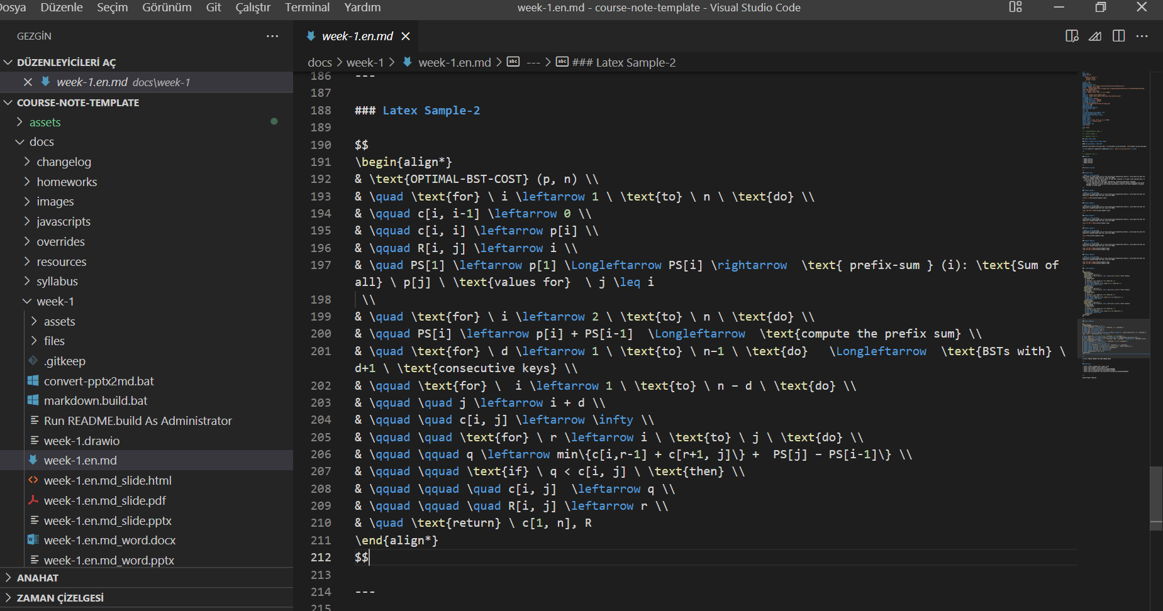Click the .gitkeep file icon

click(33, 361)
